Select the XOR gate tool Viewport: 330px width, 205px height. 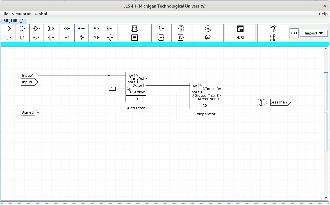click(x=51, y=28)
